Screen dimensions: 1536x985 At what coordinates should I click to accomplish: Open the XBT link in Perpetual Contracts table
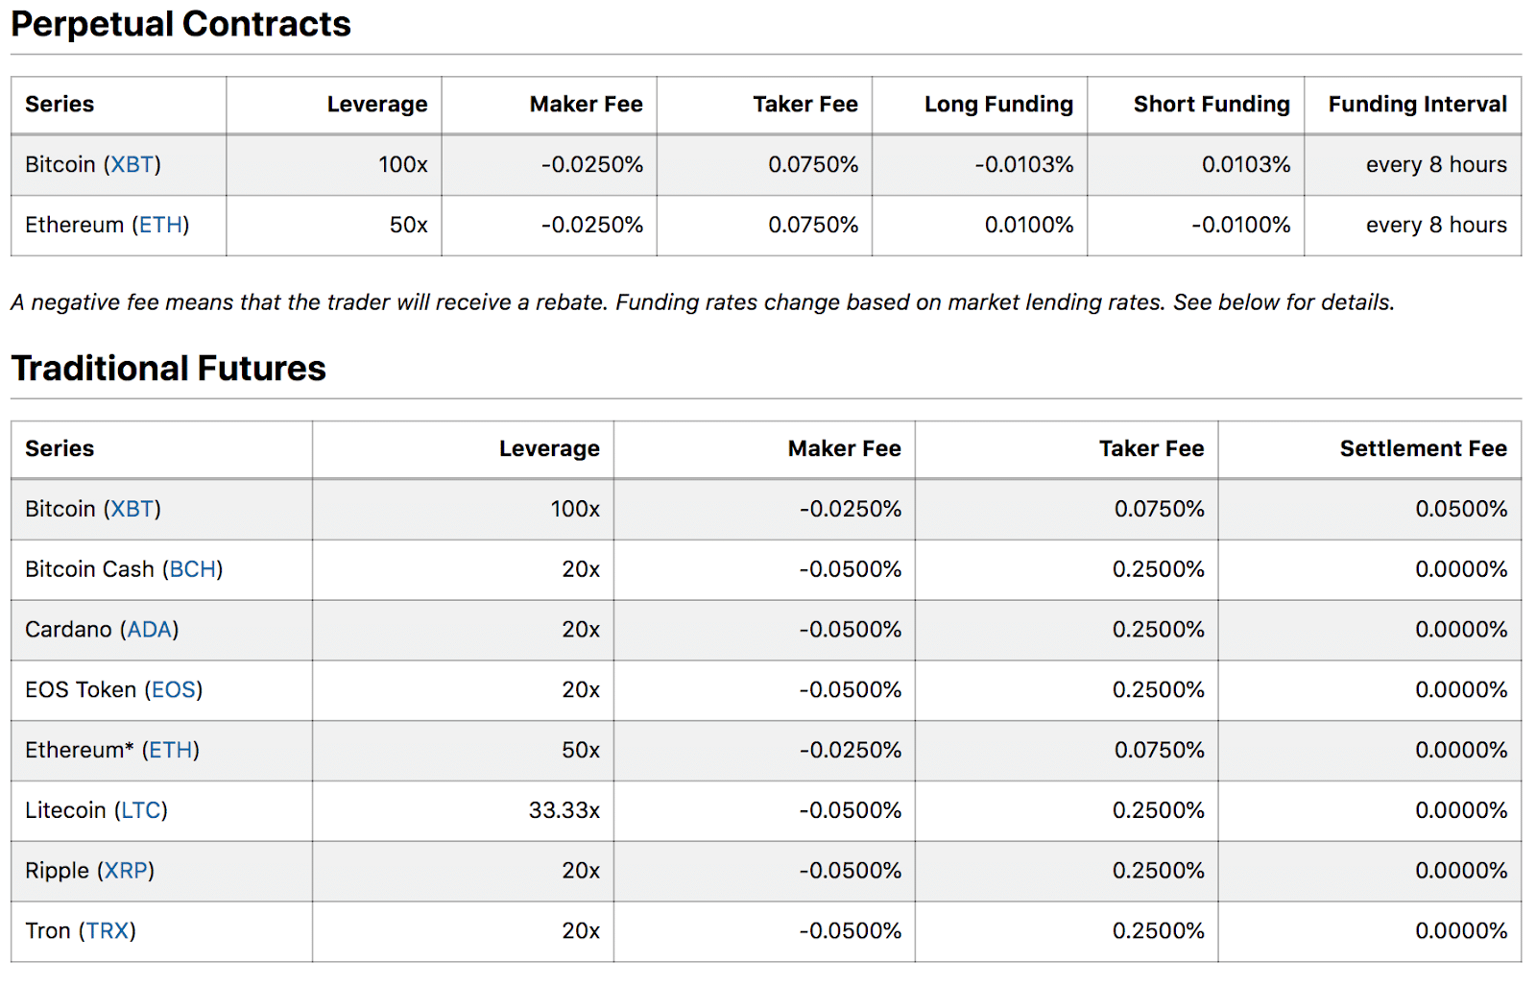(x=132, y=165)
